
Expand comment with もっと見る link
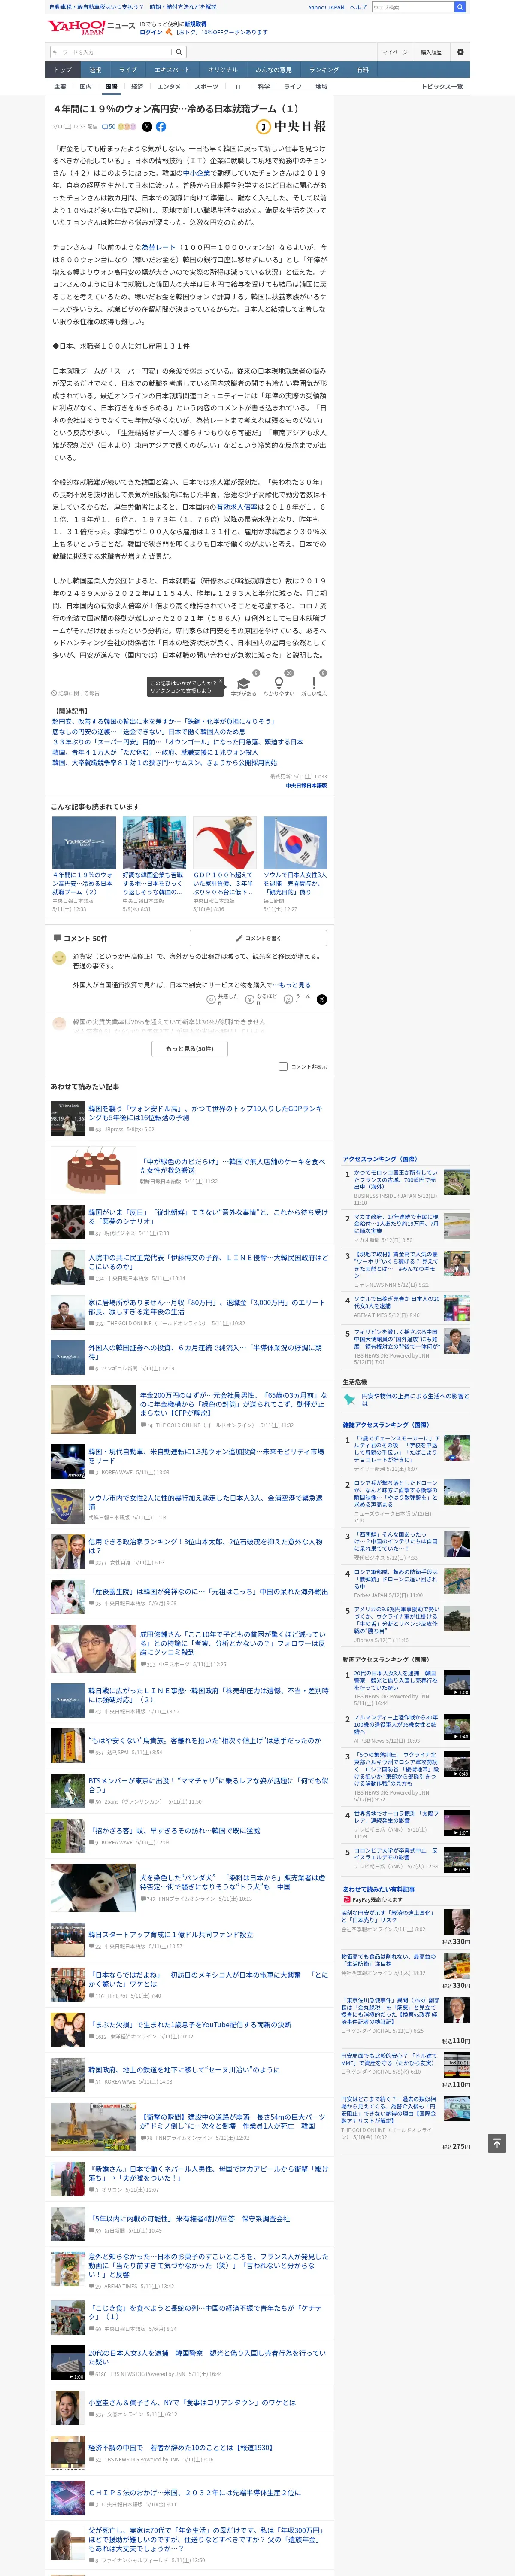[x=295, y=985]
